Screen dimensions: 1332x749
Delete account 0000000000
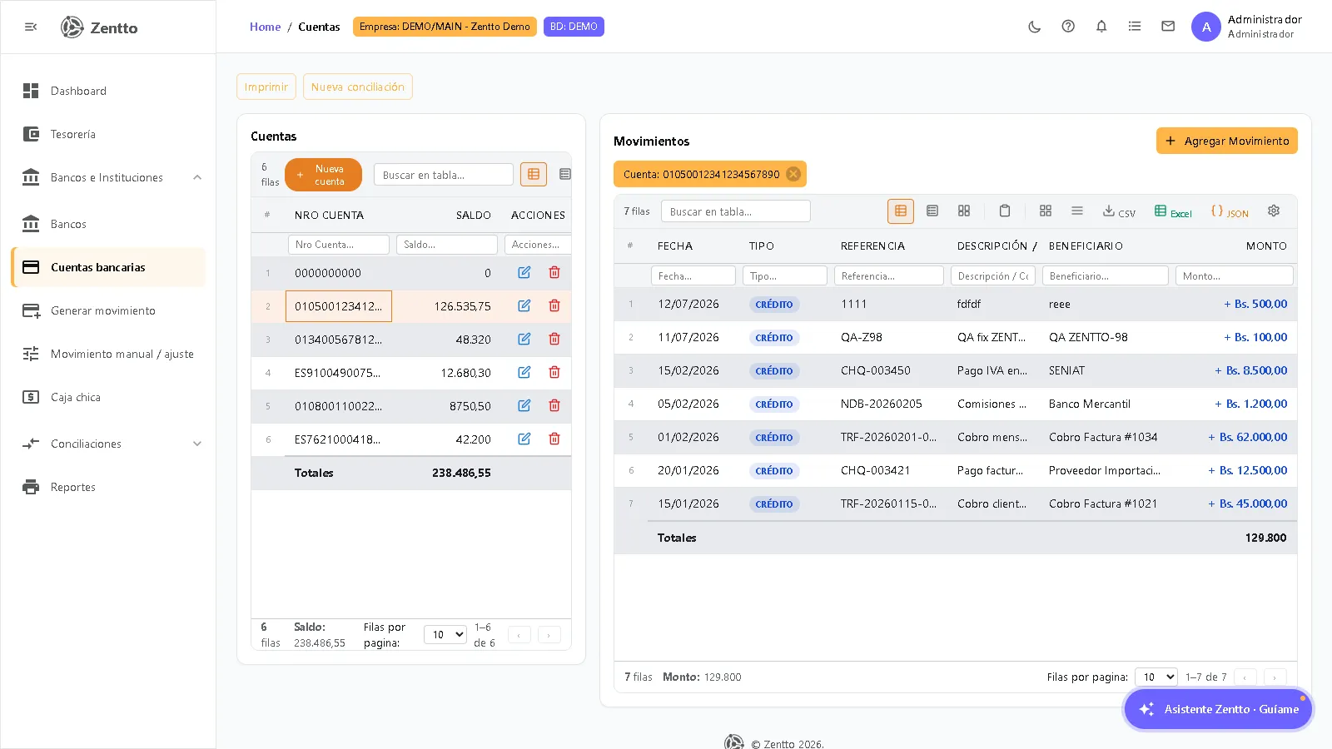point(554,272)
